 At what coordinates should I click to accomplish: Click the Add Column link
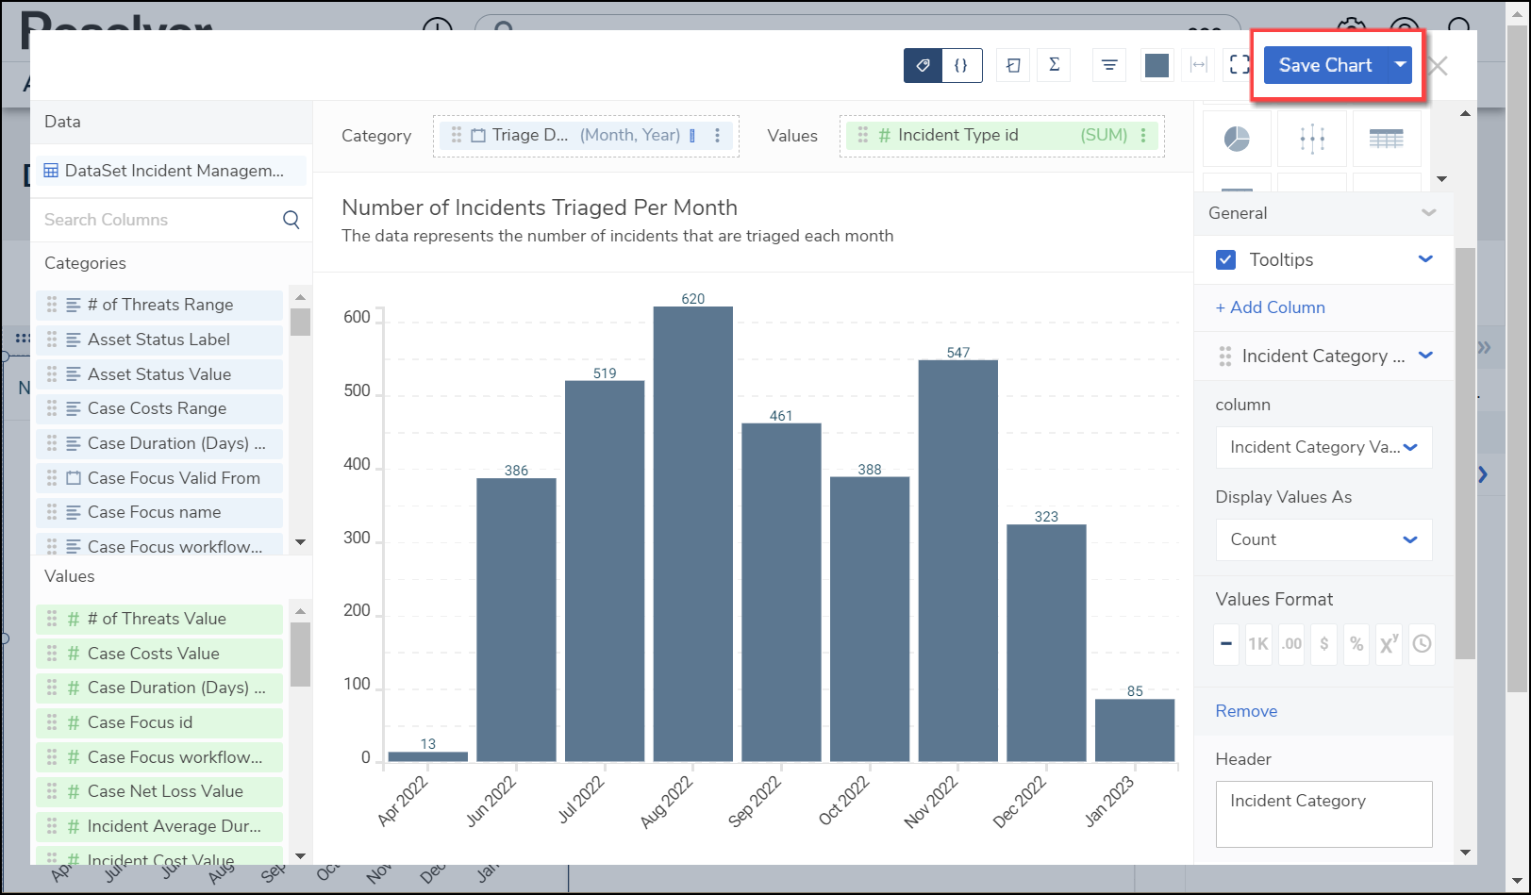pyautogui.click(x=1270, y=307)
